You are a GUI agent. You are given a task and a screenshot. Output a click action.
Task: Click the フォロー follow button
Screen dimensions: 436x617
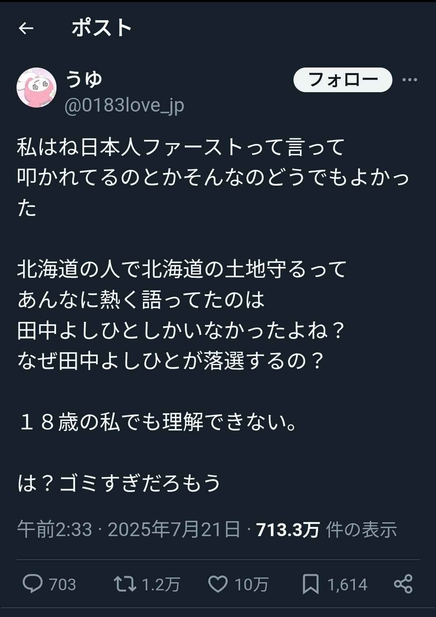pyautogui.click(x=342, y=80)
